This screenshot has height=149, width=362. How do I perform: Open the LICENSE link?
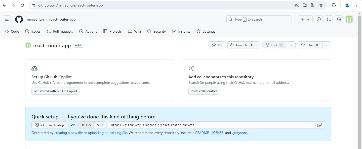217,133
